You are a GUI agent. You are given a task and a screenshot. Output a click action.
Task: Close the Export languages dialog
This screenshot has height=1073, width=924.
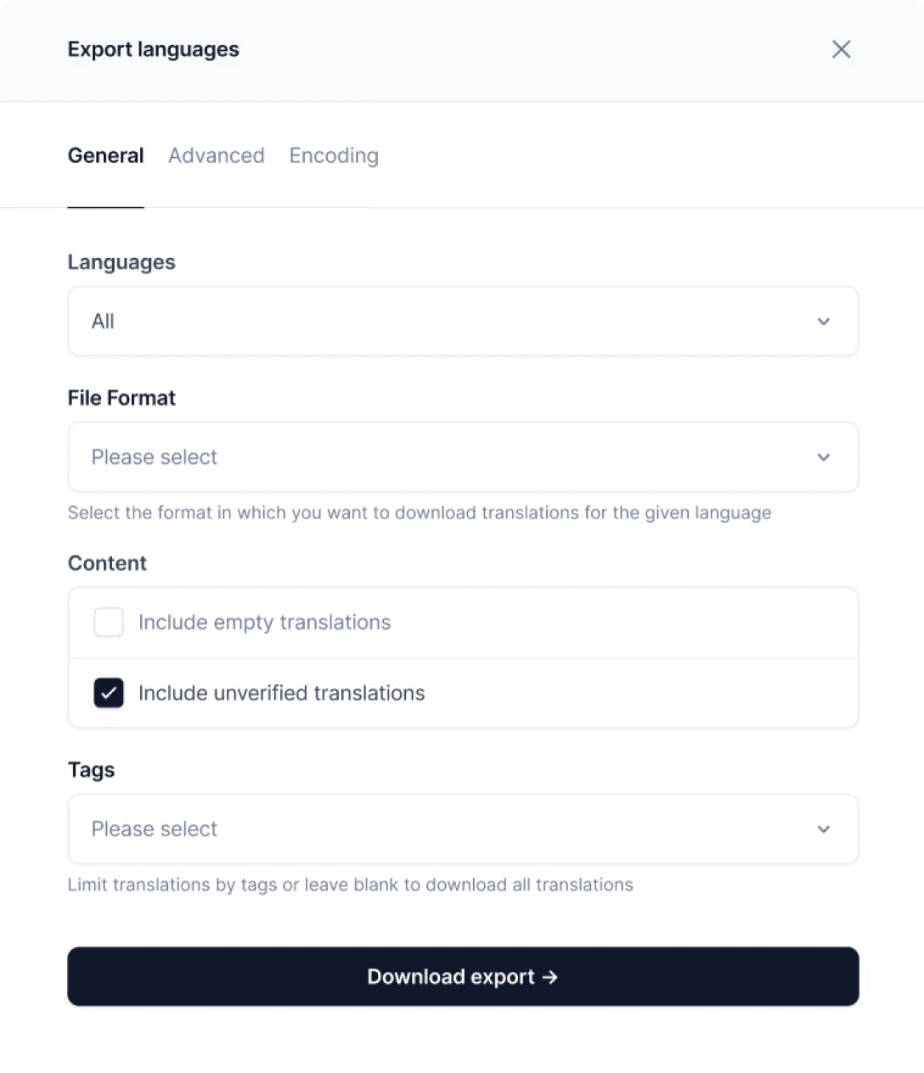tap(841, 49)
